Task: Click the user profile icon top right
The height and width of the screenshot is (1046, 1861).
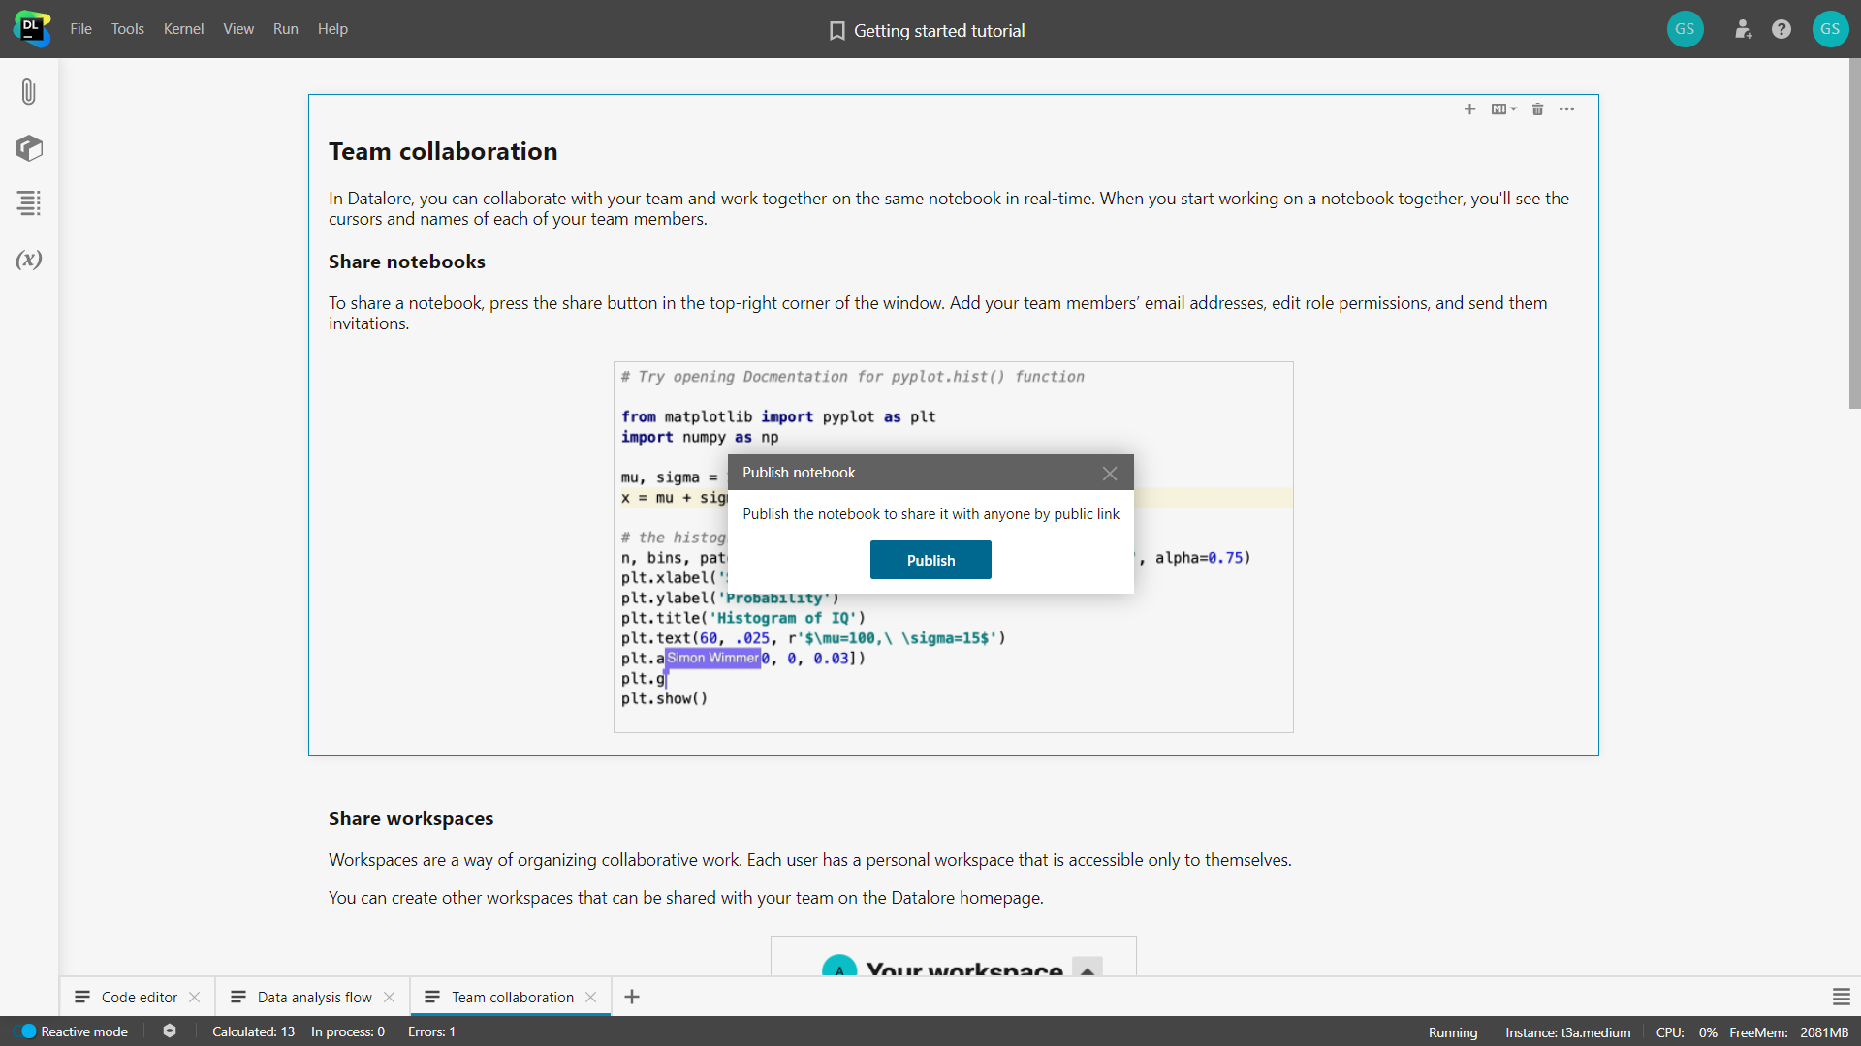Action: tap(1828, 28)
